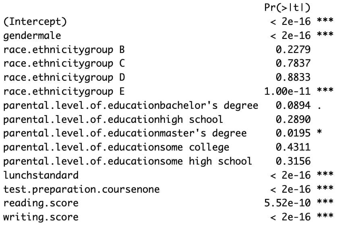
Task: Click the (Intercept) row label
Action: point(35,21)
